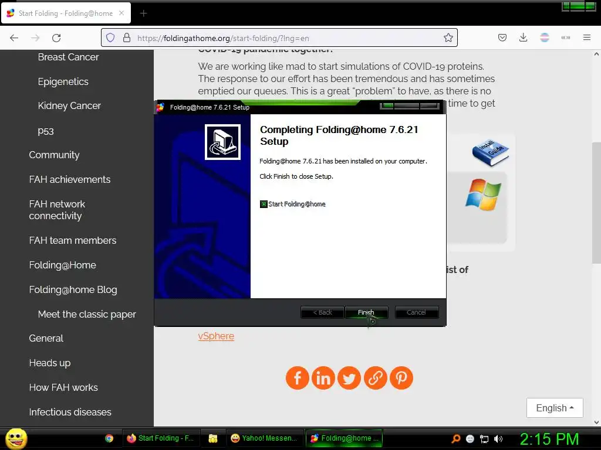Viewport: 601px width, 450px height.
Task: Bookmark this page with the star icon
Action: [448, 38]
